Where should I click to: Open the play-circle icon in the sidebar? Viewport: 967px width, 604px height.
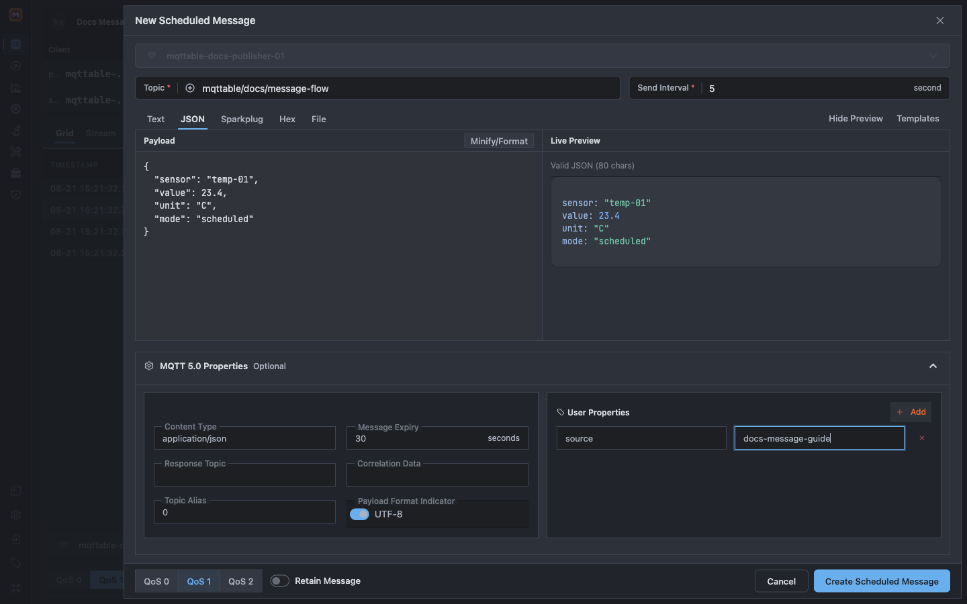pos(15,66)
